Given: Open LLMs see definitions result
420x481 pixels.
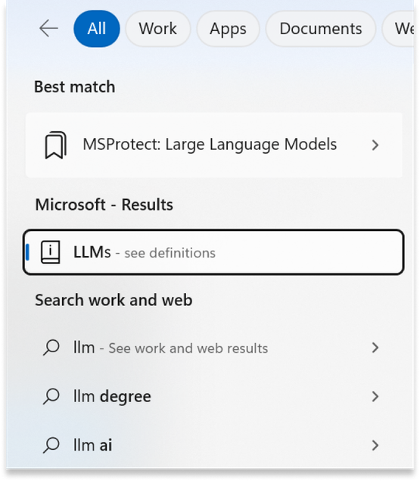Looking at the screenshot, I should coord(213,252).
